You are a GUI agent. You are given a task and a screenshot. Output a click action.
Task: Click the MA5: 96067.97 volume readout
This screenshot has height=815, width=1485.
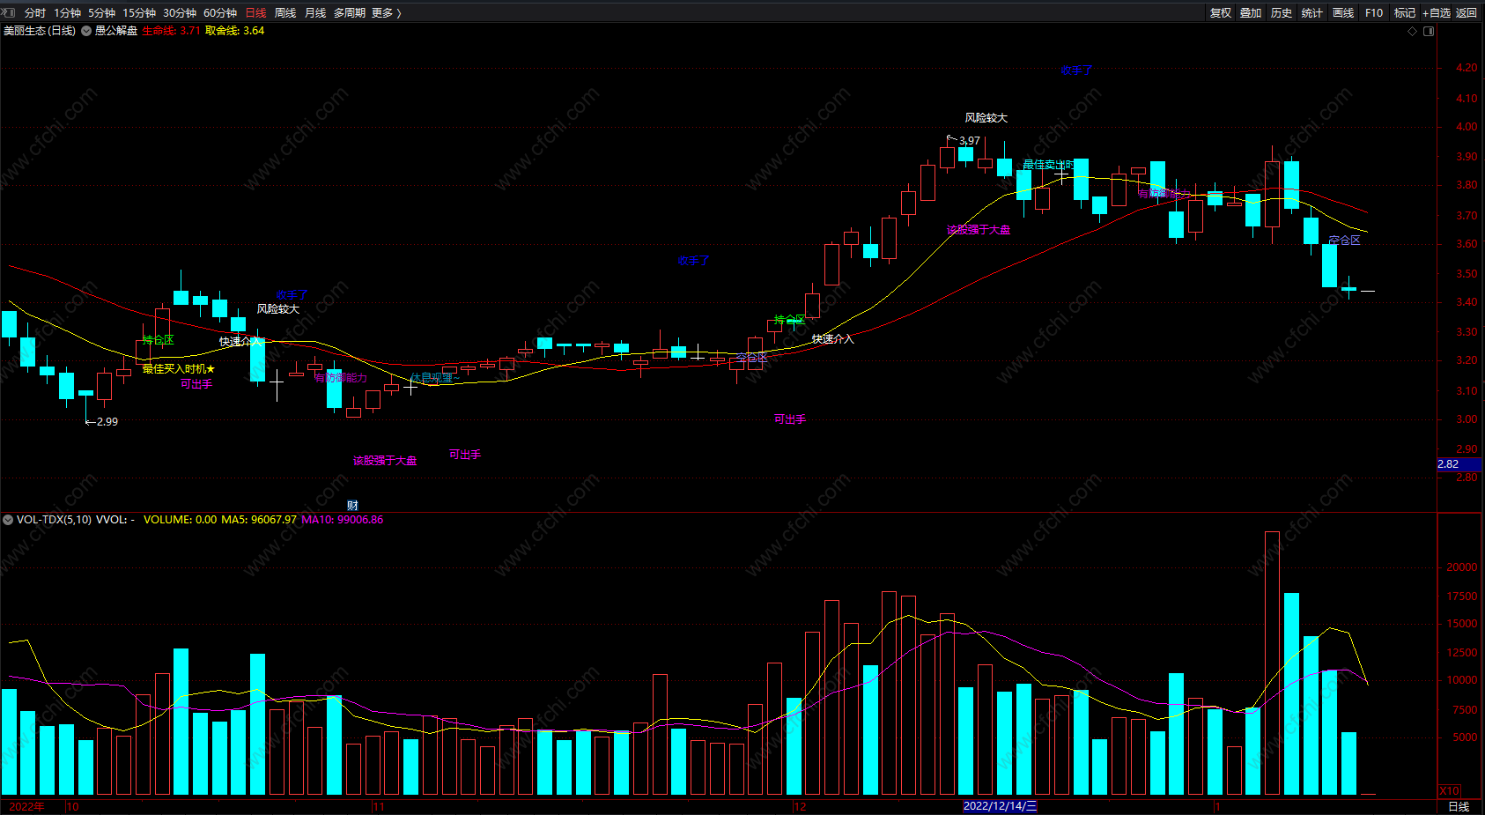259,520
